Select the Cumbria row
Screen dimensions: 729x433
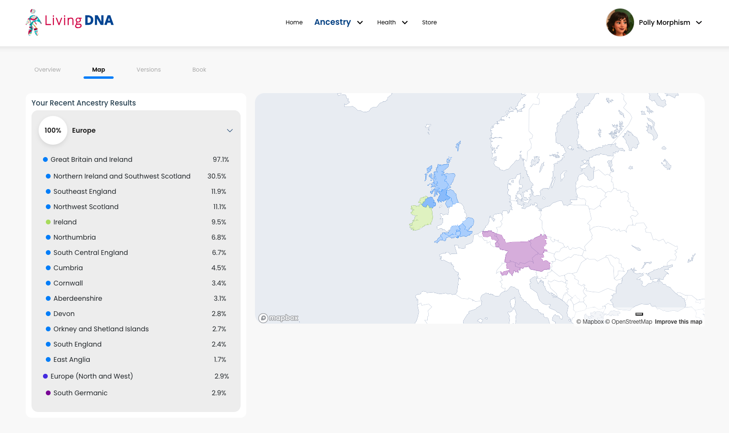(136, 268)
